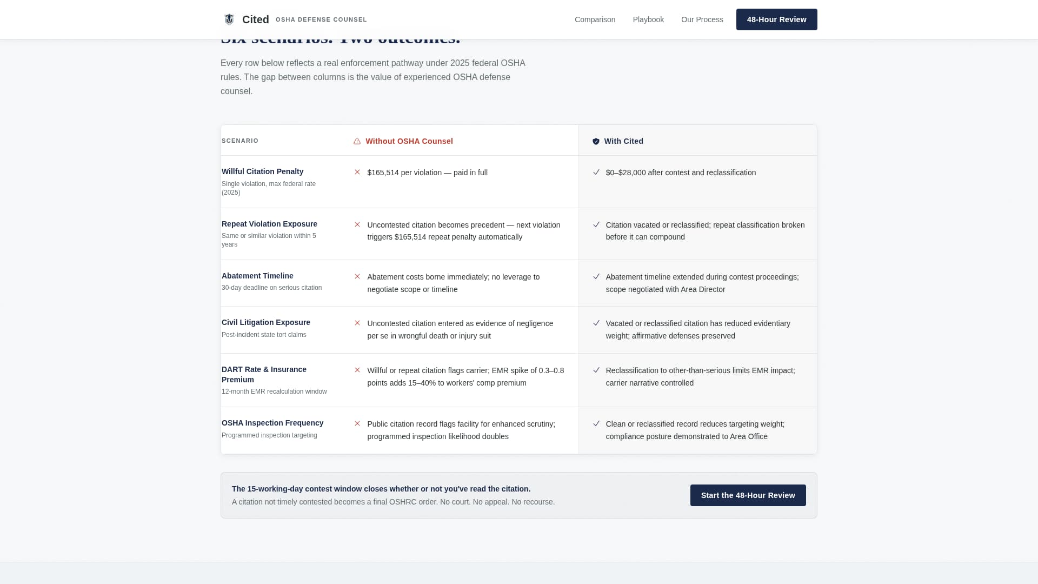This screenshot has width=1038, height=584.
Task: Click the X icon on Abatement Timeline row
Action: point(357,276)
